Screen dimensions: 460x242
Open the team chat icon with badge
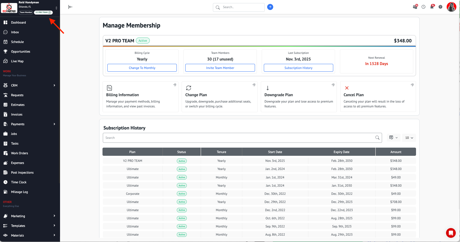click(415, 7)
